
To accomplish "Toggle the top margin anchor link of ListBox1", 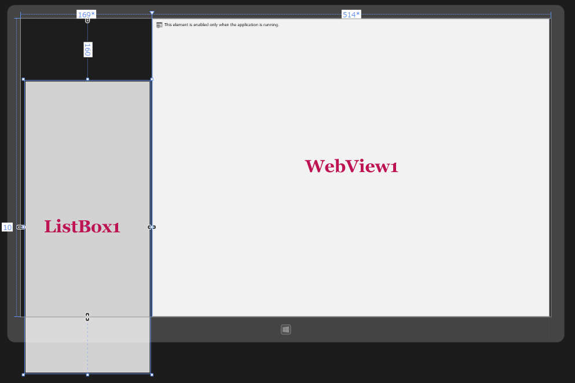I will tap(87, 20).
